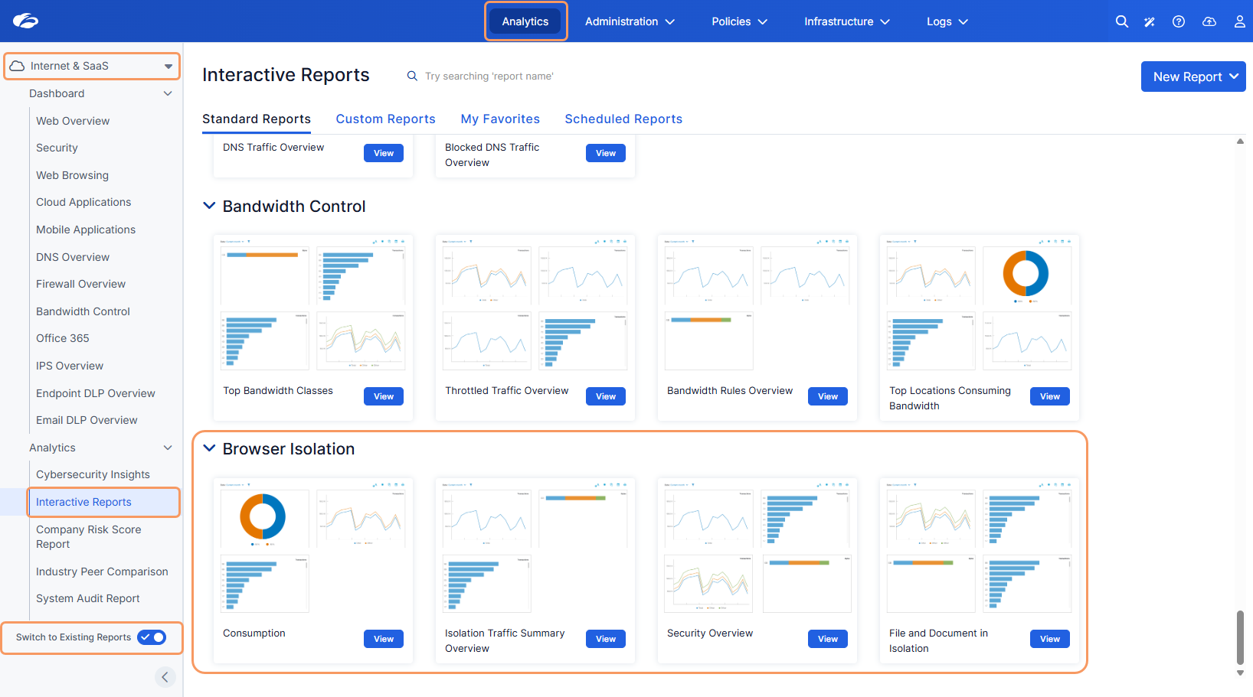The width and height of the screenshot is (1253, 697).
Task: Open the help question mark icon
Action: 1179,21
